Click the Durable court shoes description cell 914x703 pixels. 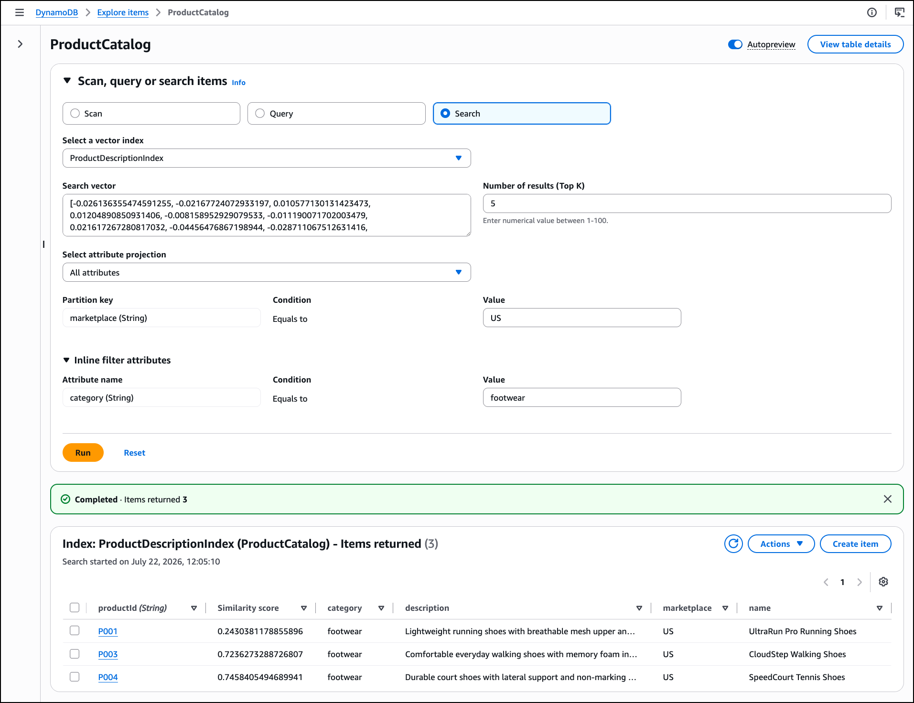521,677
